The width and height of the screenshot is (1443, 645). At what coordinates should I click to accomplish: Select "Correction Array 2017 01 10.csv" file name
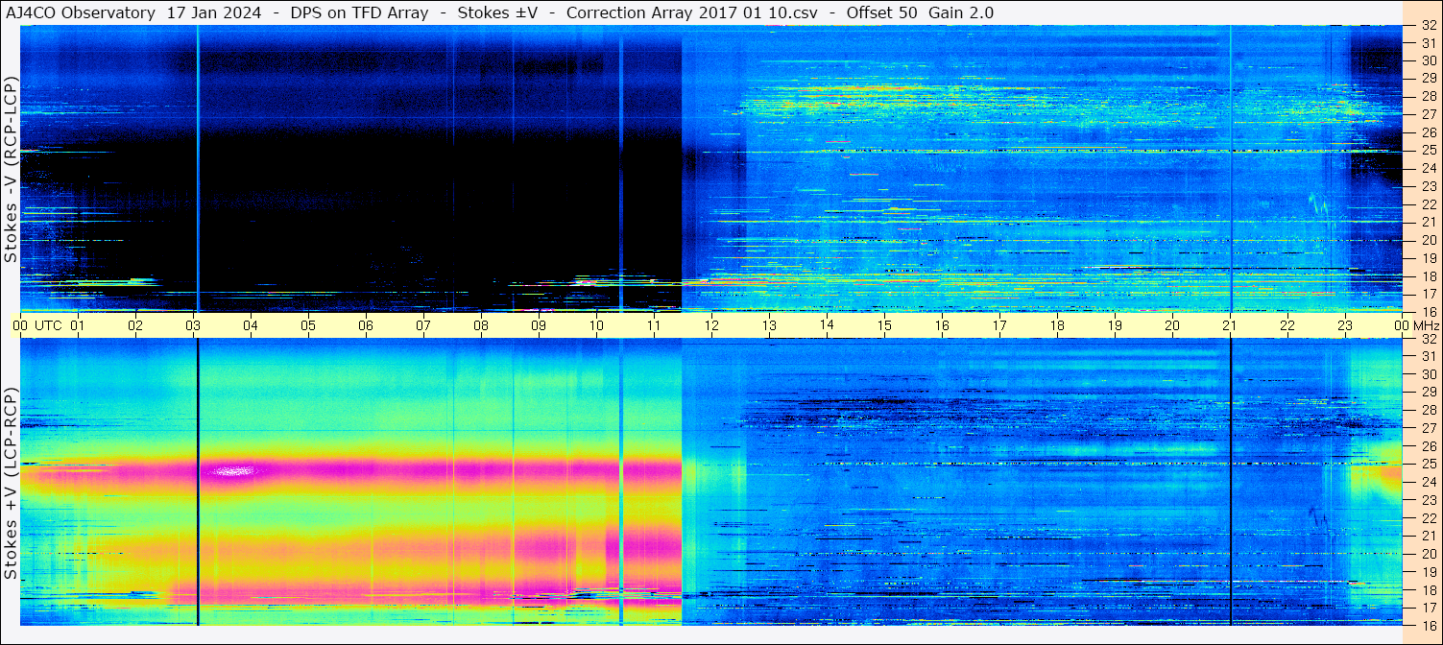click(x=692, y=12)
